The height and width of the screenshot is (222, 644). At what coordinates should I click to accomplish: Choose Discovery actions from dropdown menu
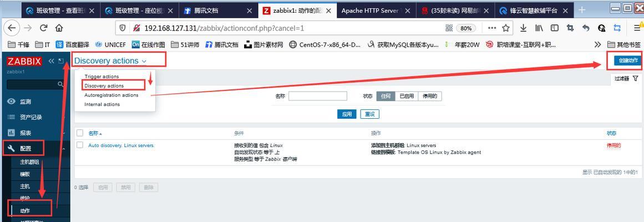pos(104,85)
